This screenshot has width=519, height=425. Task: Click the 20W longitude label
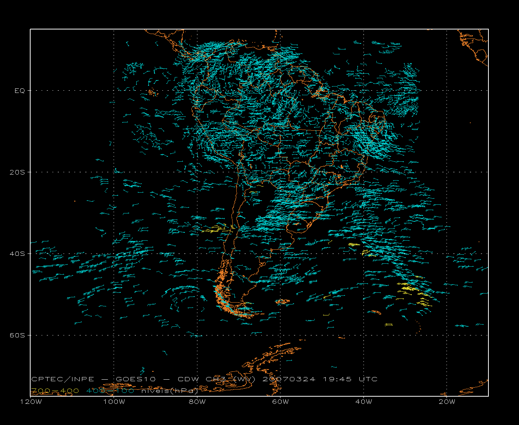coord(447,402)
